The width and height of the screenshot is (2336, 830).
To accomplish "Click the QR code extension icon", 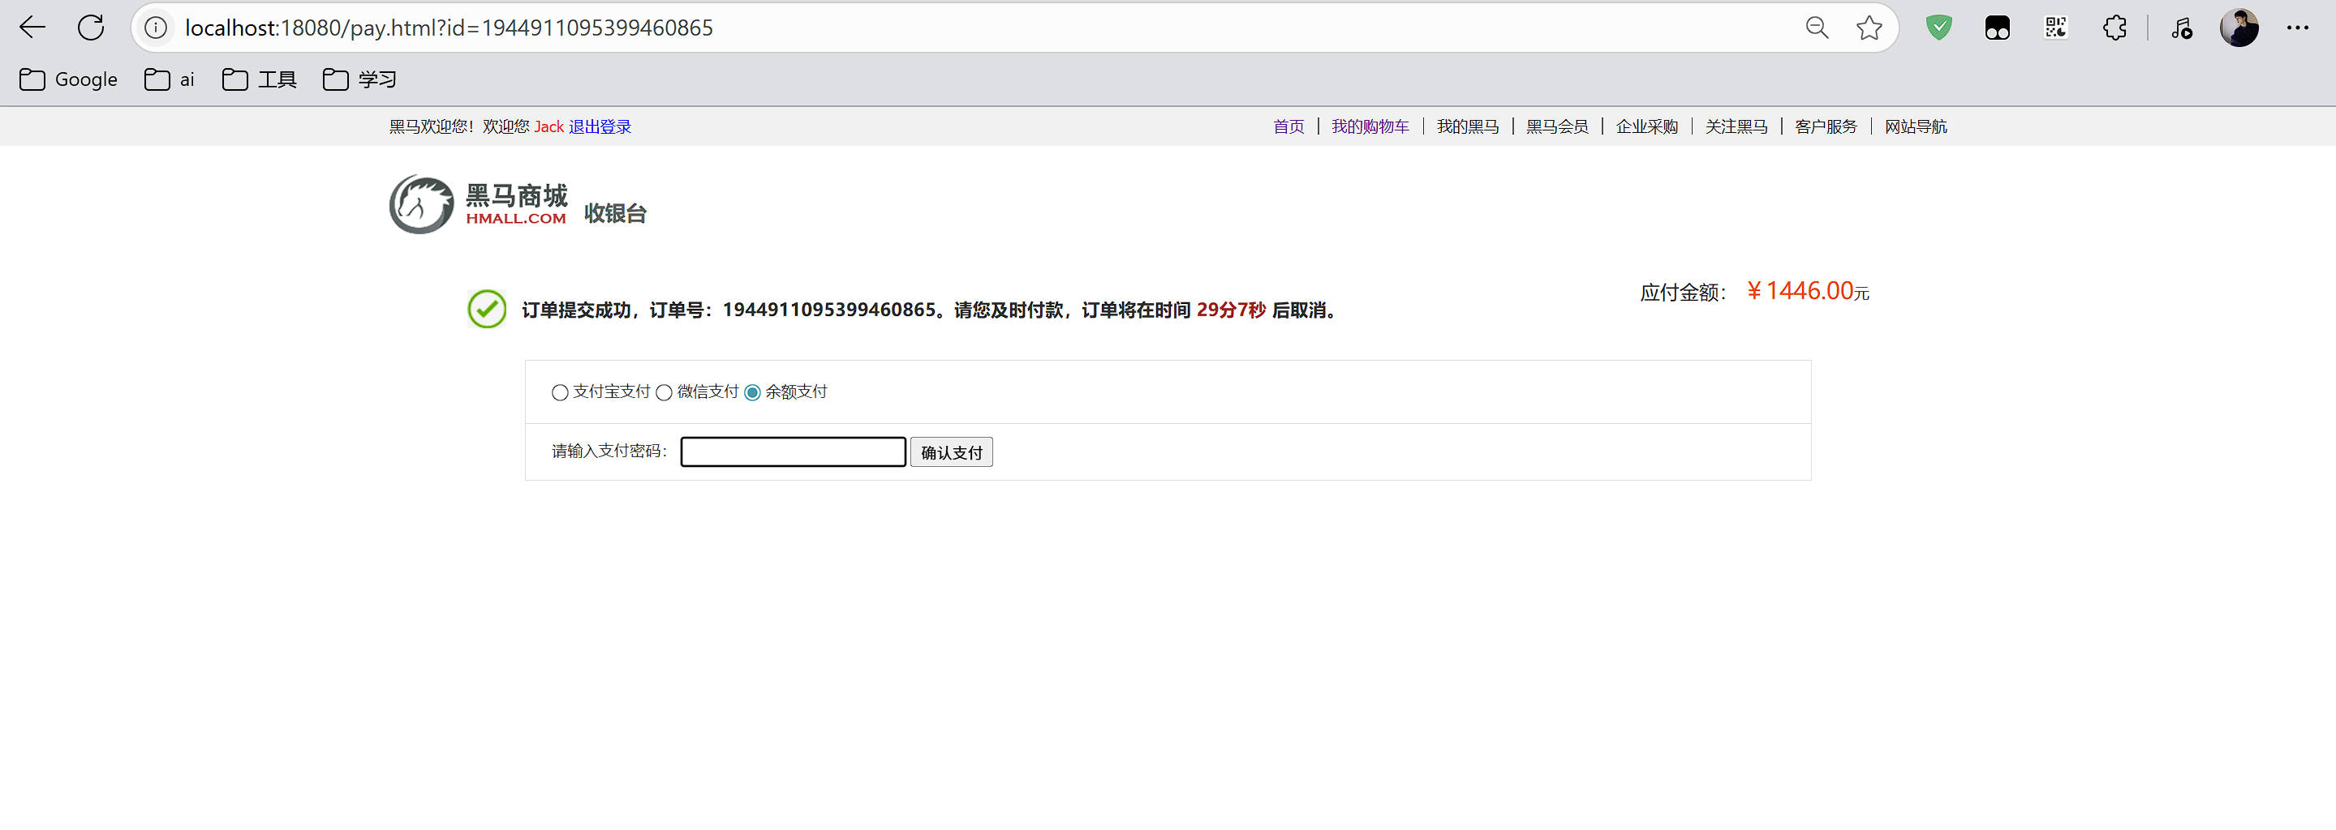I will point(2056,28).
